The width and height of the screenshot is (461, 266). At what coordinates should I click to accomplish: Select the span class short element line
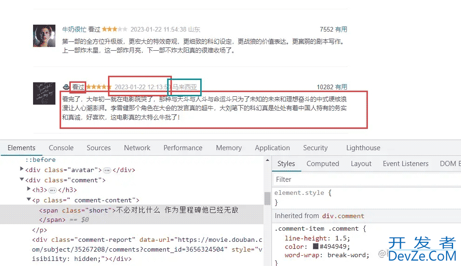tap(132, 214)
